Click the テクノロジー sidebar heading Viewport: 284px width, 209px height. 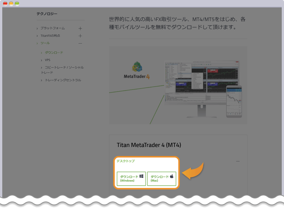coord(47,14)
